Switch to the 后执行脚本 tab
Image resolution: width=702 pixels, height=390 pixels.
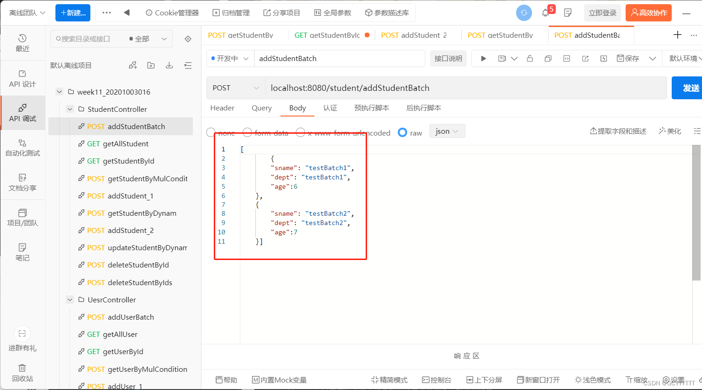pos(423,108)
